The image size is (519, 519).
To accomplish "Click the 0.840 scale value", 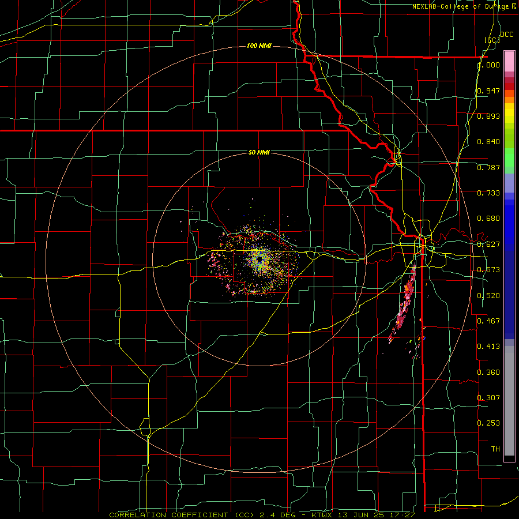I will pyautogui.click(x=488, y=142).
